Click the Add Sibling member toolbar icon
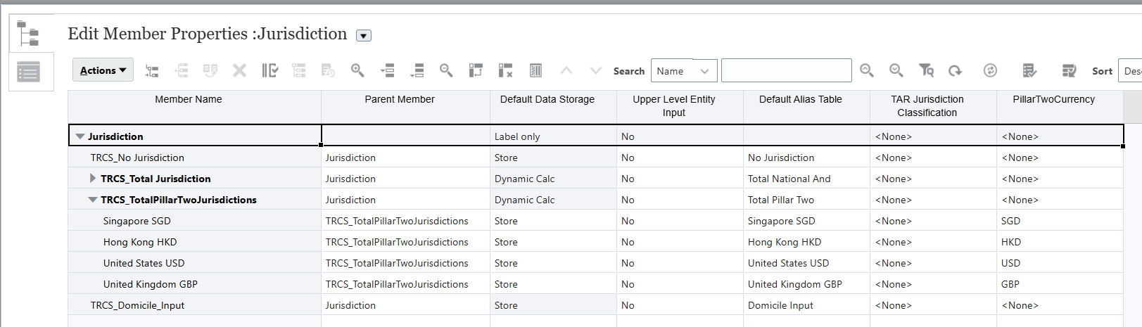This screenshot has width=1142, height=327. click(182, 70)
